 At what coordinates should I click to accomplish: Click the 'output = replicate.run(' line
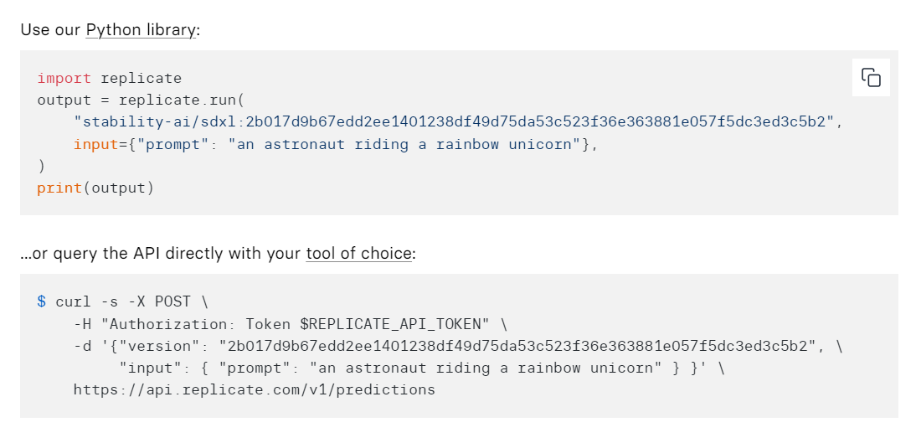[140, 100]
